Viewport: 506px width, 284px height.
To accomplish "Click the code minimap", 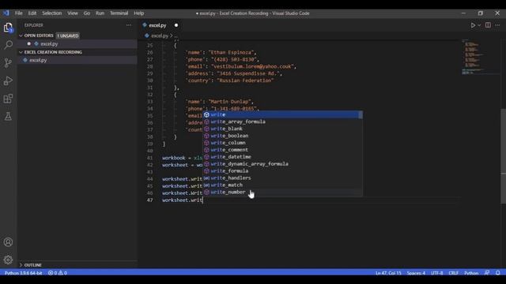I will point(480,57).
